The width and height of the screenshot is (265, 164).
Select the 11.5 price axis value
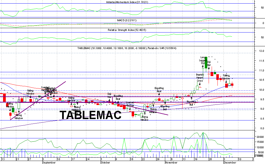pyautogui.click(x=262, y=61)
